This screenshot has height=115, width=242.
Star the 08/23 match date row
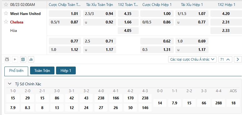click(x=6, y=4)
